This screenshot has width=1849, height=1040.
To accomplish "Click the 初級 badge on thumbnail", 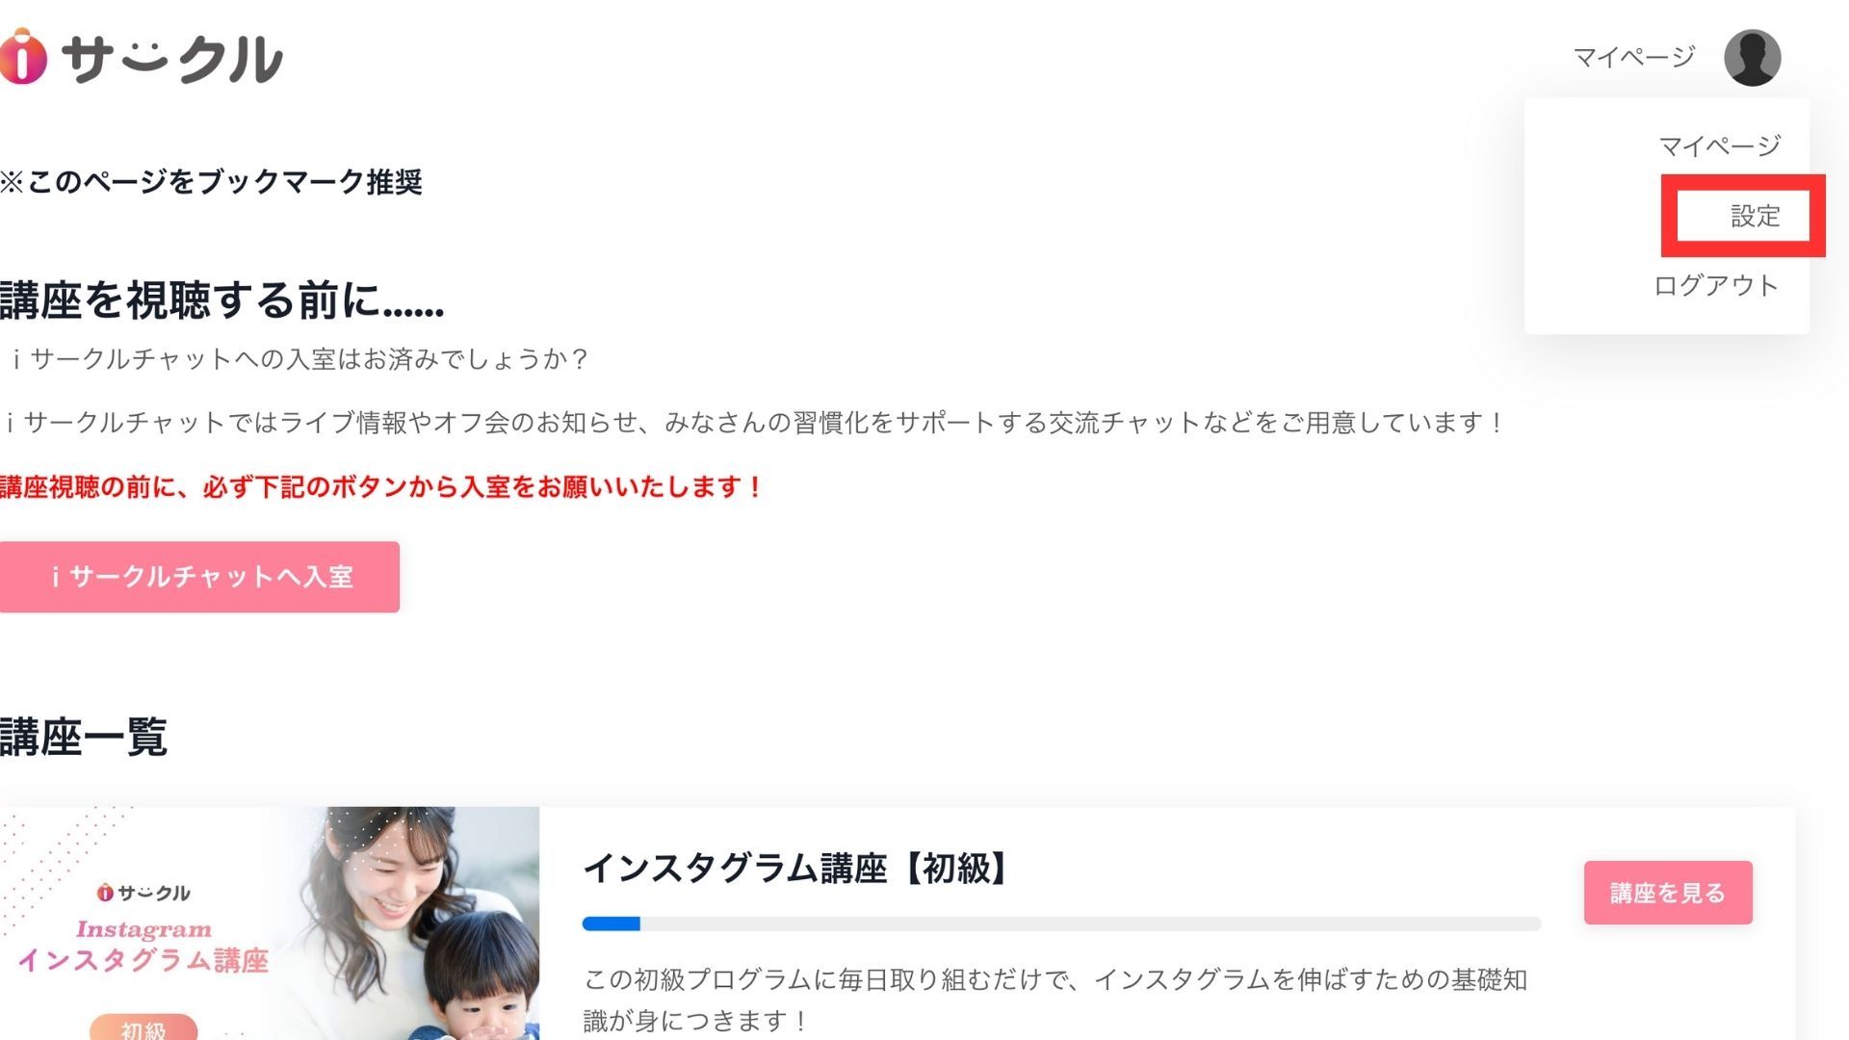I will (143, 1027).
